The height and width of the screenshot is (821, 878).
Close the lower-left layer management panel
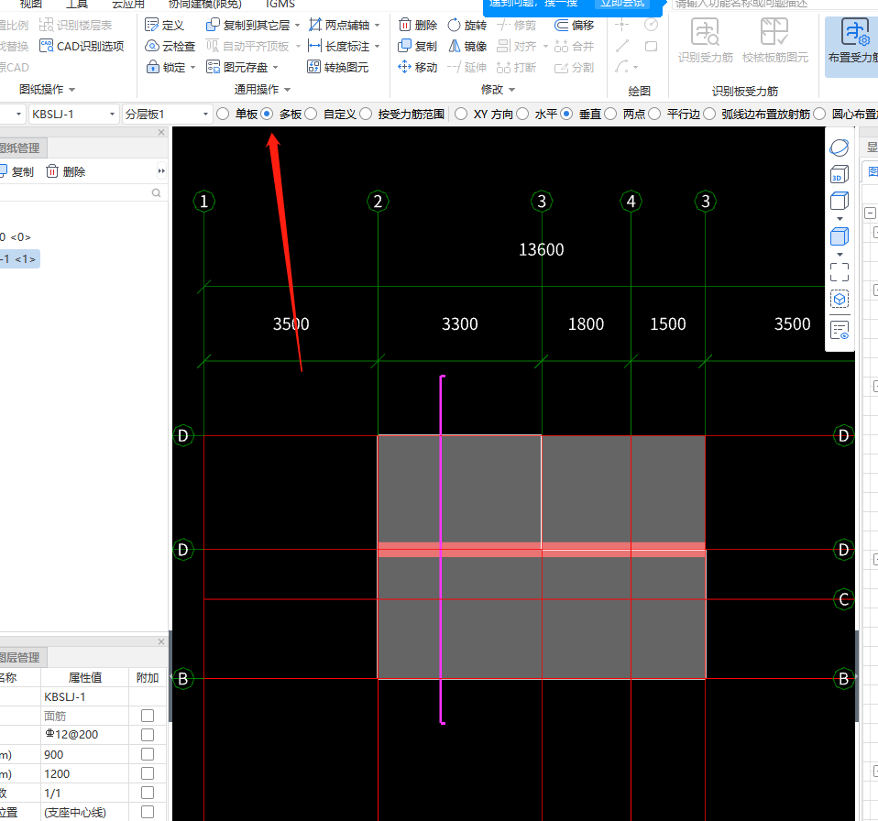pyautogui.click(x=161, y=642)
